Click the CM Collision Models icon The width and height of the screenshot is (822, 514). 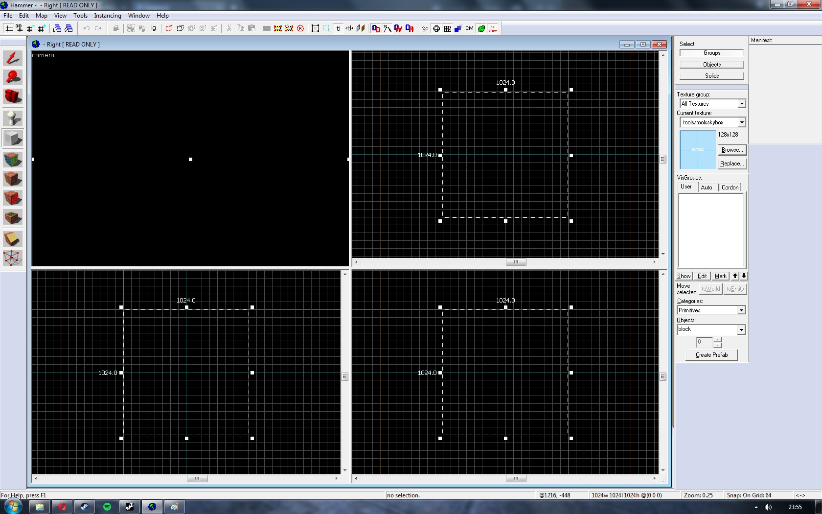coord(470,28)
